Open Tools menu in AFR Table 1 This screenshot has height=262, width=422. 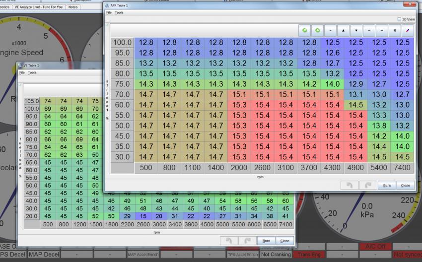tap(119, 12)
